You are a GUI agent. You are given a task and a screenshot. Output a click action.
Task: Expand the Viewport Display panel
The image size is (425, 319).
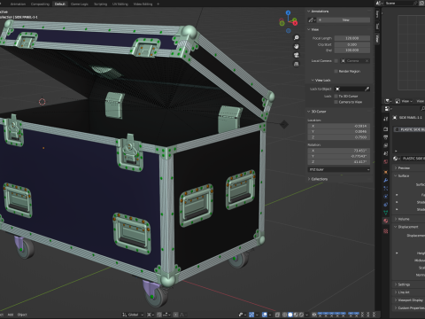click(396, 300)
